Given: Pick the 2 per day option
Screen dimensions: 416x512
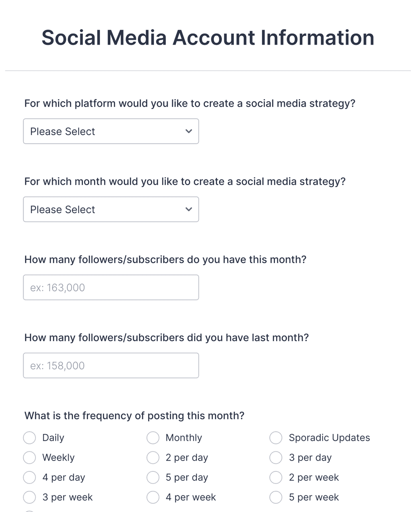Looking at the screenshot, I should tap(153, 457).
